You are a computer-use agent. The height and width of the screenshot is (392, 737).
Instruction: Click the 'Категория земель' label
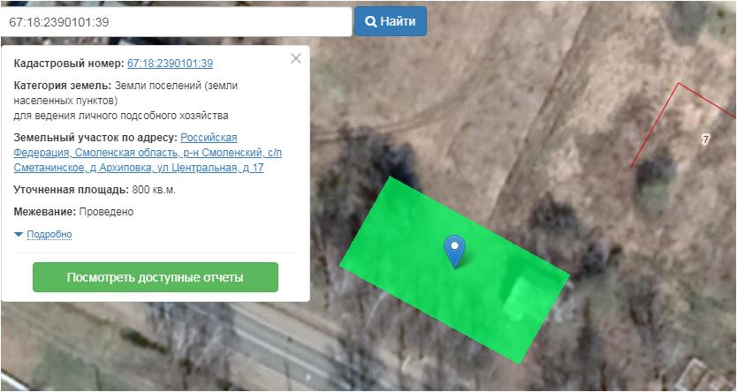63,86
